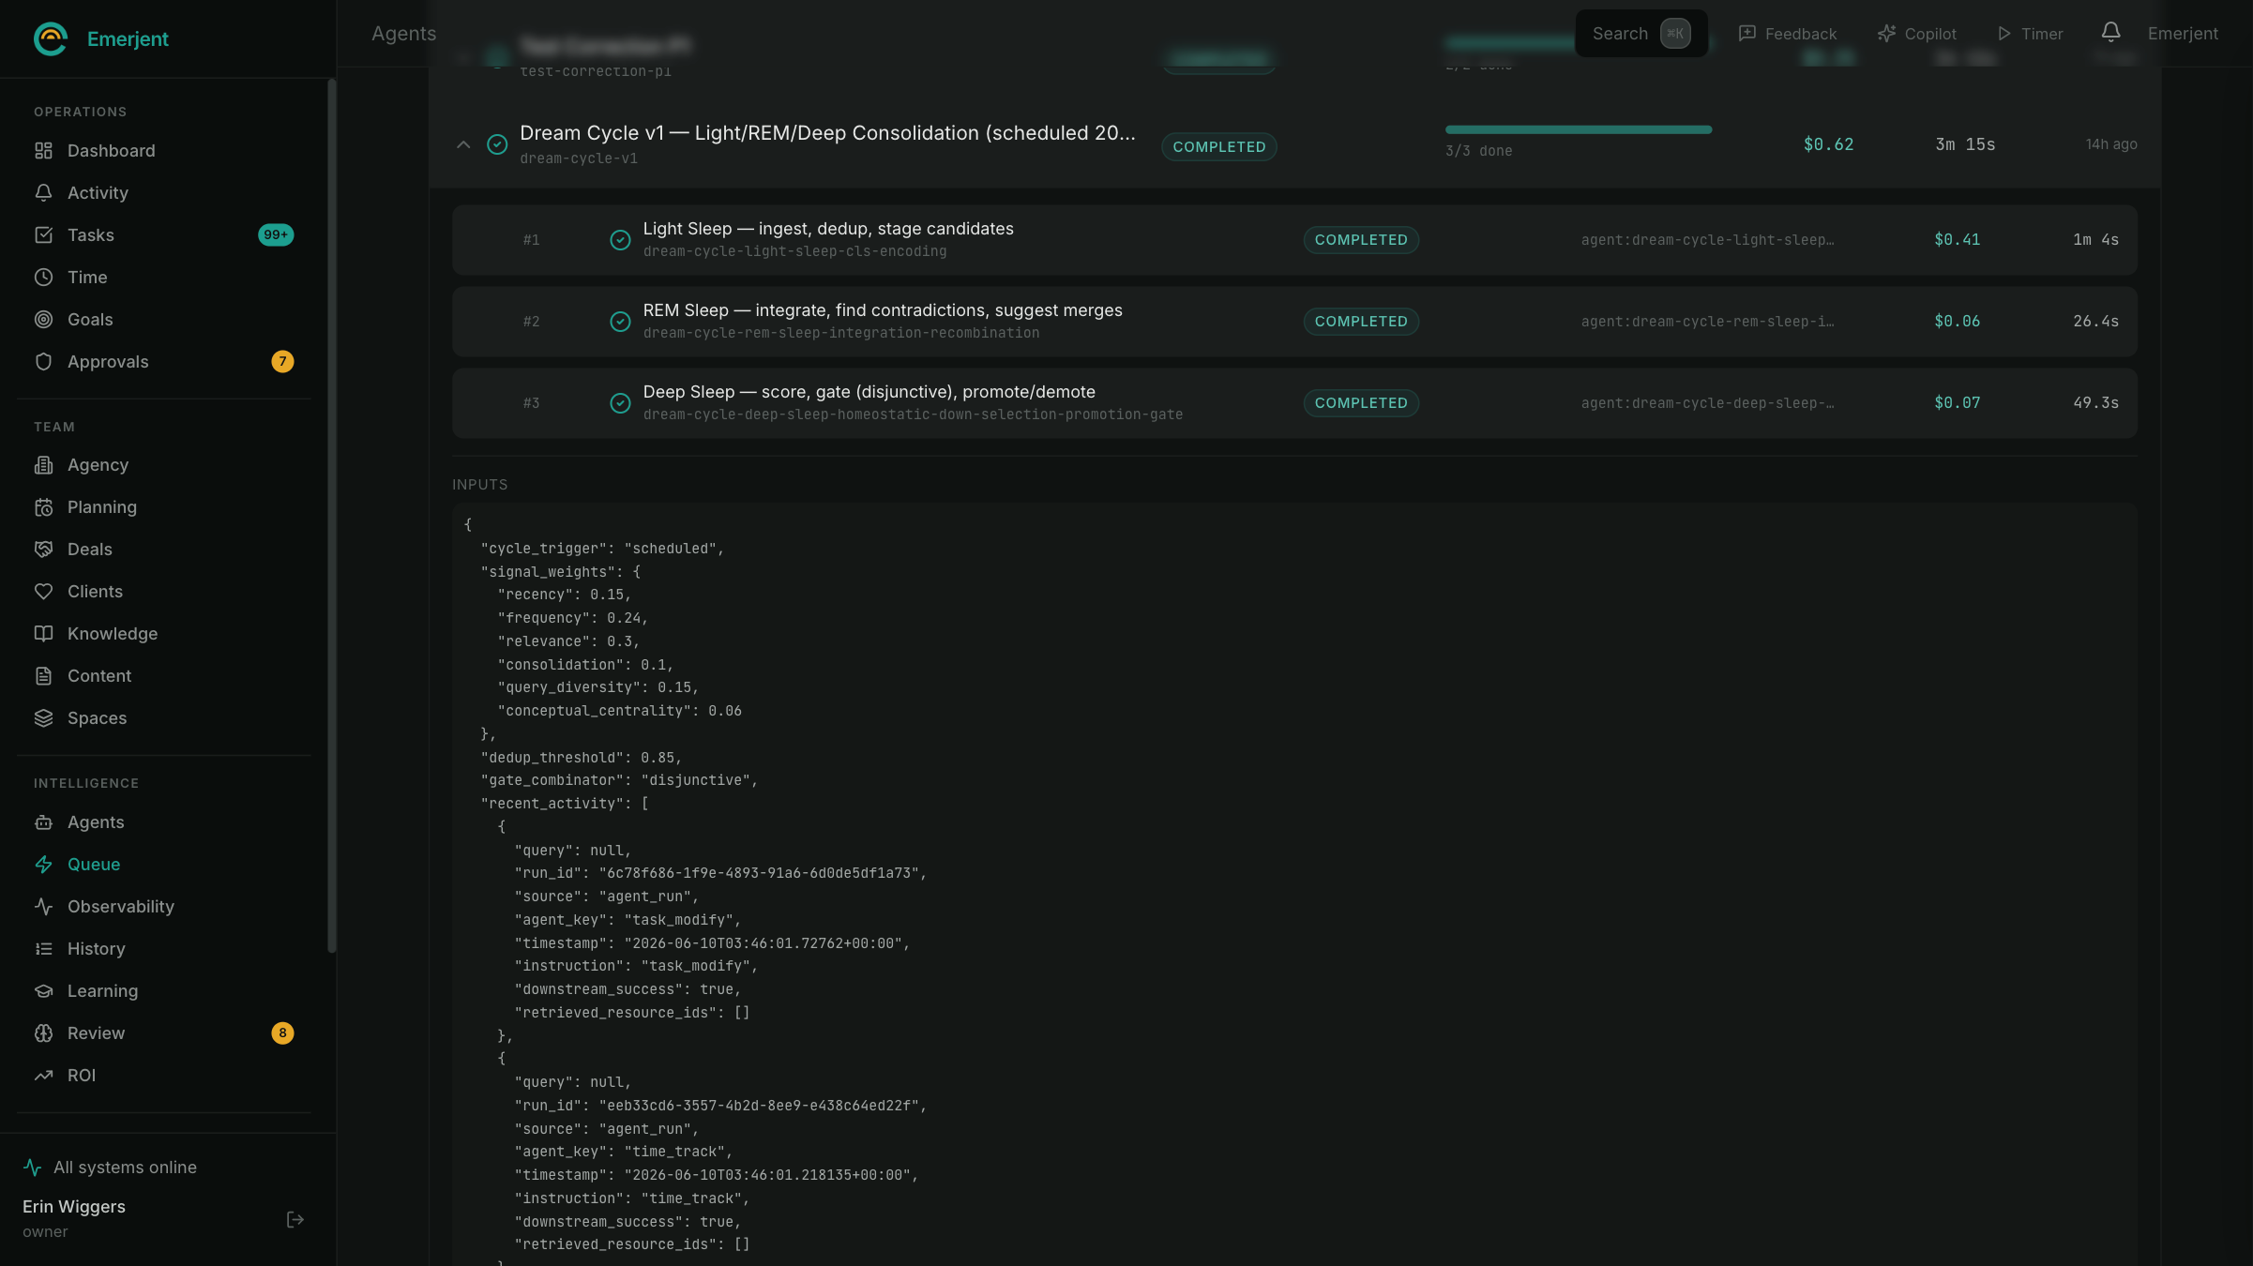Click the Deep Sleep COMPLETED badge
This screenshot has width=2253, height=1266.
point(1361,403)
